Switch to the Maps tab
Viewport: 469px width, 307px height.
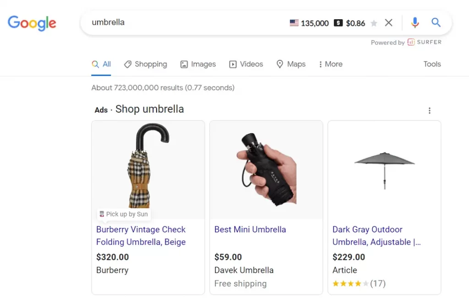291,64
